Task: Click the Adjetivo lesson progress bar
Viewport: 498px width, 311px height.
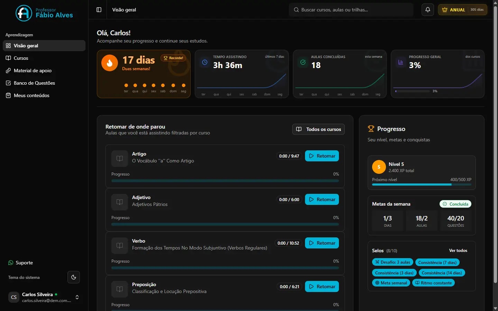Action: pos(225,224)
